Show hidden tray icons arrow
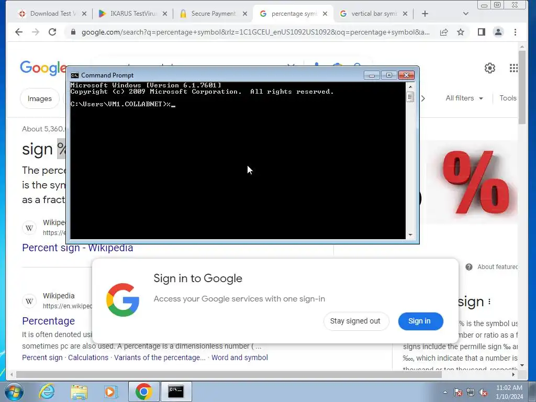Viewport: 536px width, 402px height. (x=445, y=392)
